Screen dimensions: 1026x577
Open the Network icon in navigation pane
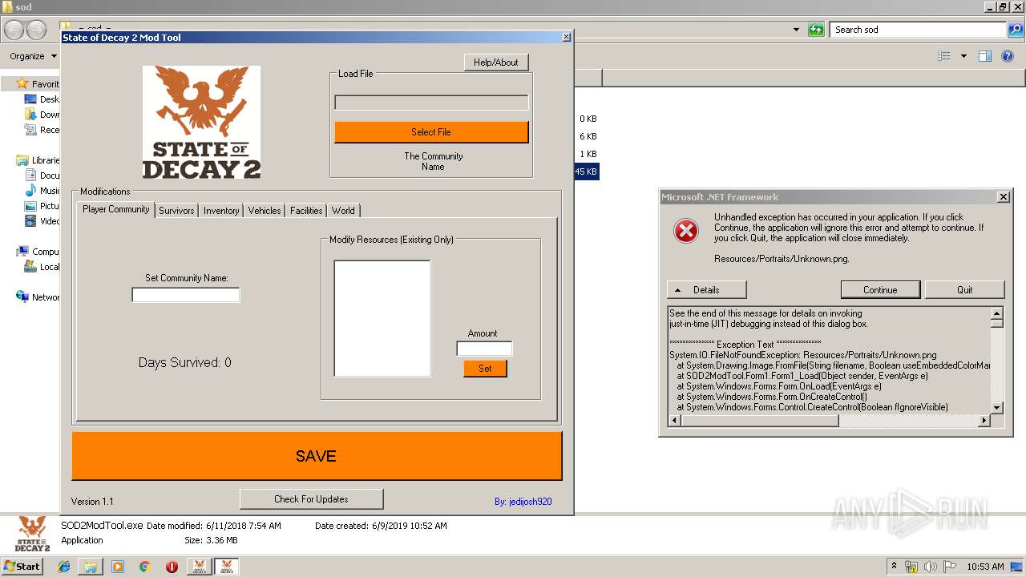(x=22, y=297)
